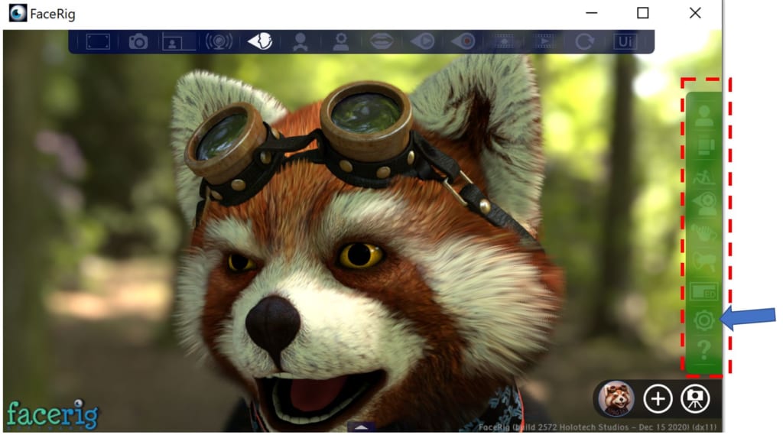
Task: Click the filmstrip play movie icon
Action: tap(544, 41)
